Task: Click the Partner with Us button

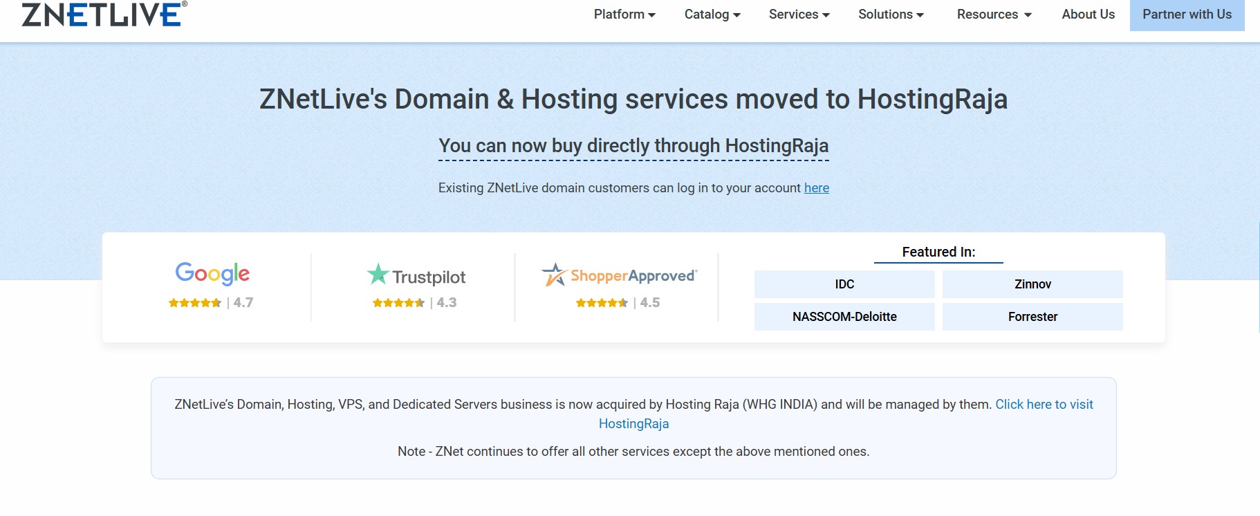Action: [x=1187, y=15]
